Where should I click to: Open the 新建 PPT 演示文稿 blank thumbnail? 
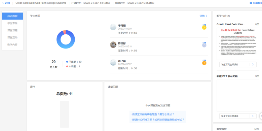click(x=238, y=96)
